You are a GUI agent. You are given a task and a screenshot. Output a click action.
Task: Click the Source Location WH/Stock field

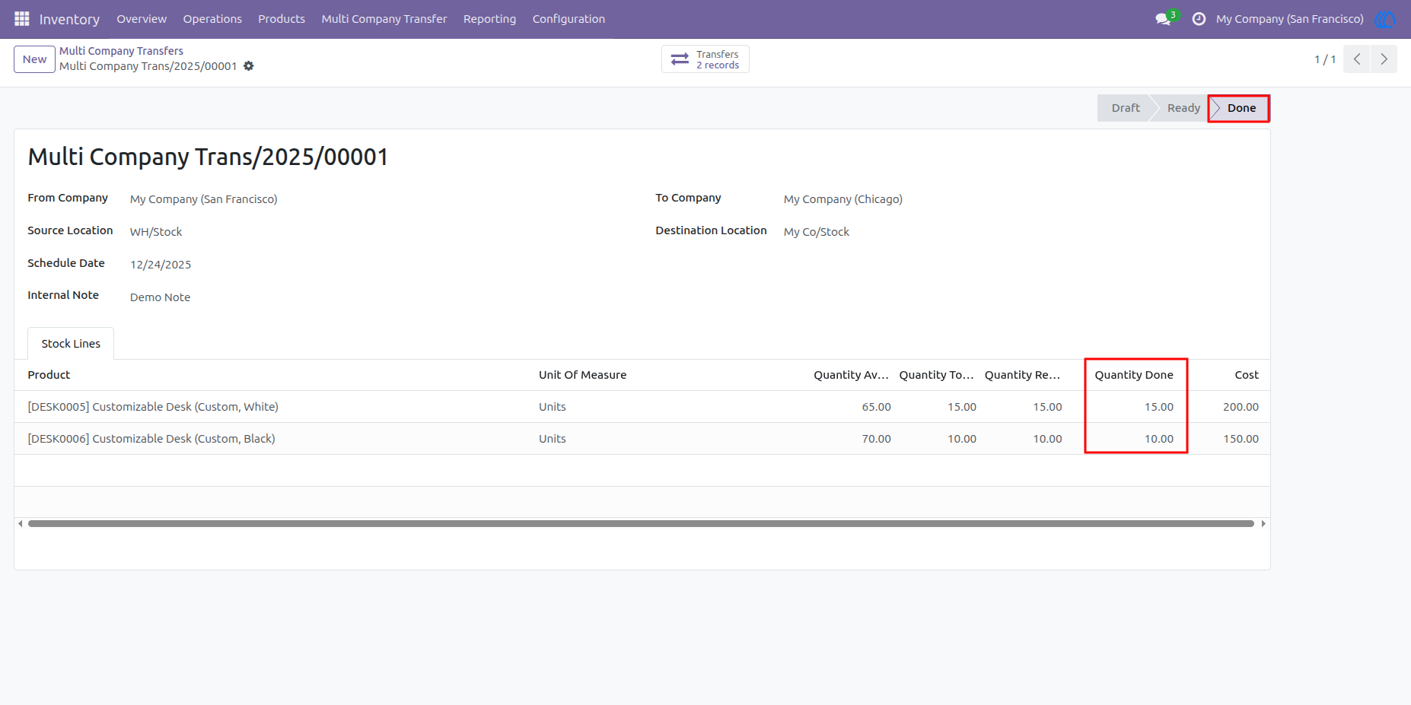click(x=156, y=232)
